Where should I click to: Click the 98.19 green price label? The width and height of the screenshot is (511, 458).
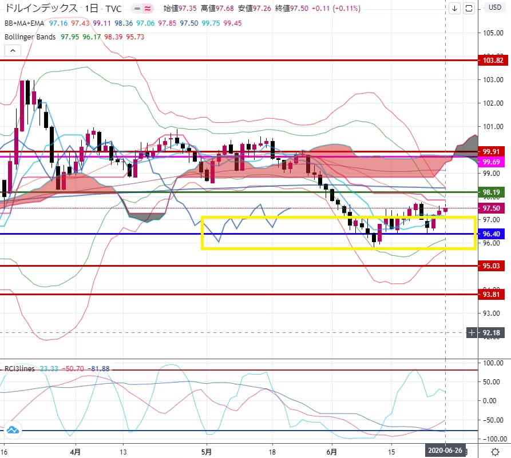[491, 192]
